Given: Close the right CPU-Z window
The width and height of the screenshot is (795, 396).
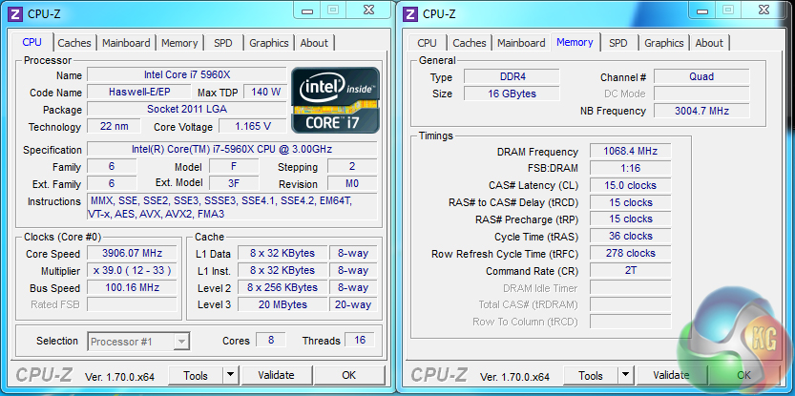Looking at the screenshot, I should pos(764,10).
